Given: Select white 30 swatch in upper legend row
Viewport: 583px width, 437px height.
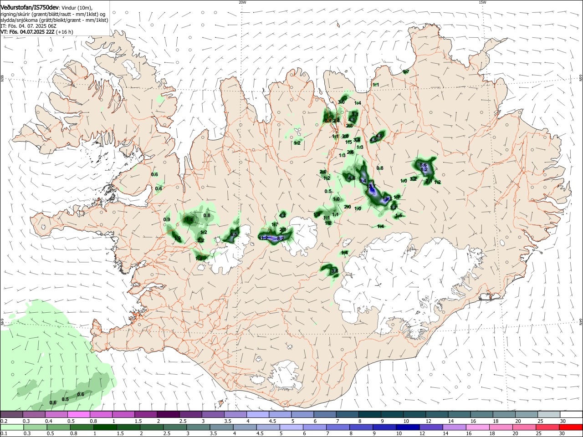Looking at the screenshot, I should point(571,415).
